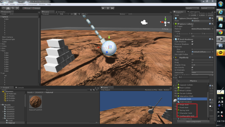Collapse the Rigidbody component

174,57
